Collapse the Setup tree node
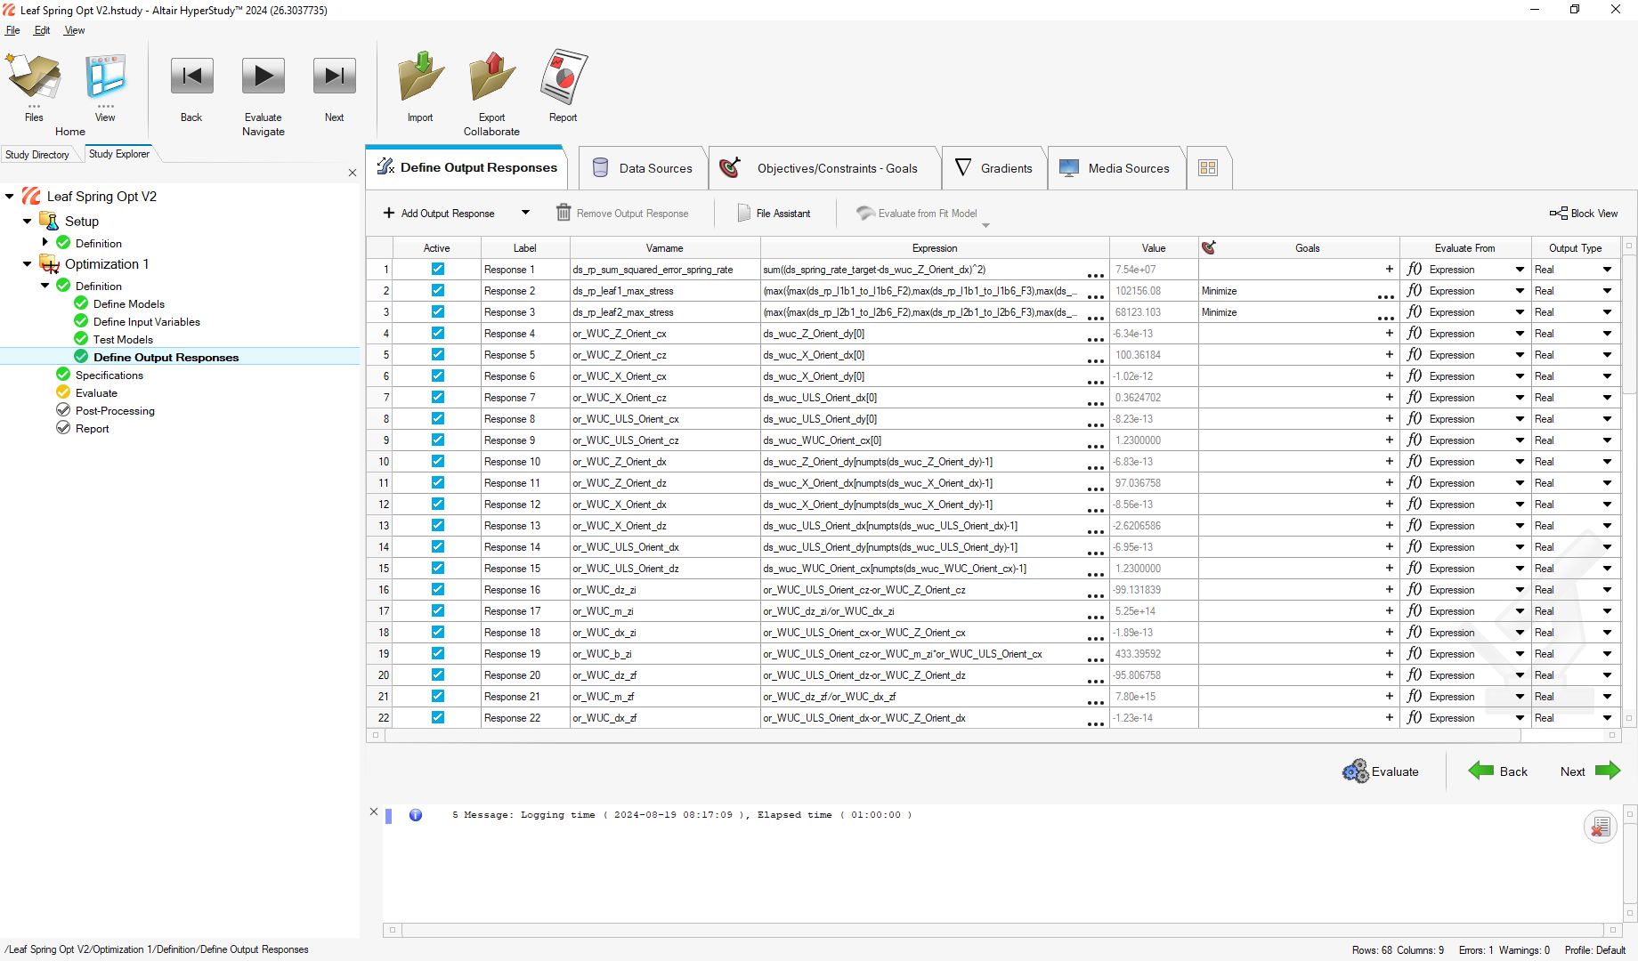Viewport: 1638px width, 961px height. pyautogui.click(x=28, y=221)
